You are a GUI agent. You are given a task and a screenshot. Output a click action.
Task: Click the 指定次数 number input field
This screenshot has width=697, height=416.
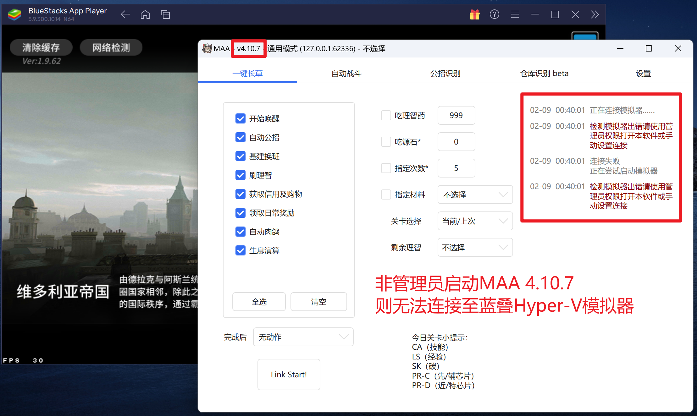[x=456, y=168]
